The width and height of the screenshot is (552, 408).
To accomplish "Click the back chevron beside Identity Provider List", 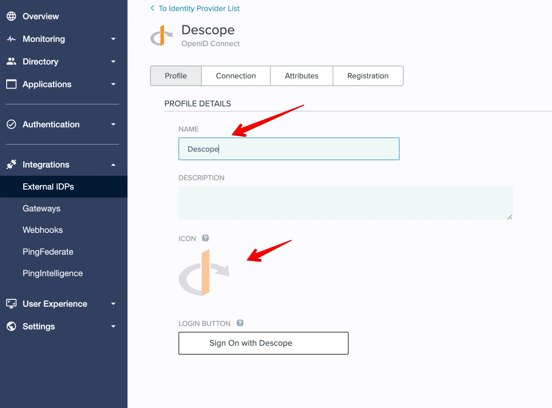I will [152, 8].
